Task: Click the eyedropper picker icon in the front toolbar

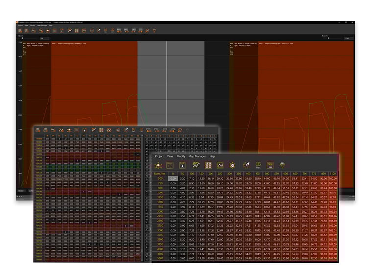Action: 247,165
